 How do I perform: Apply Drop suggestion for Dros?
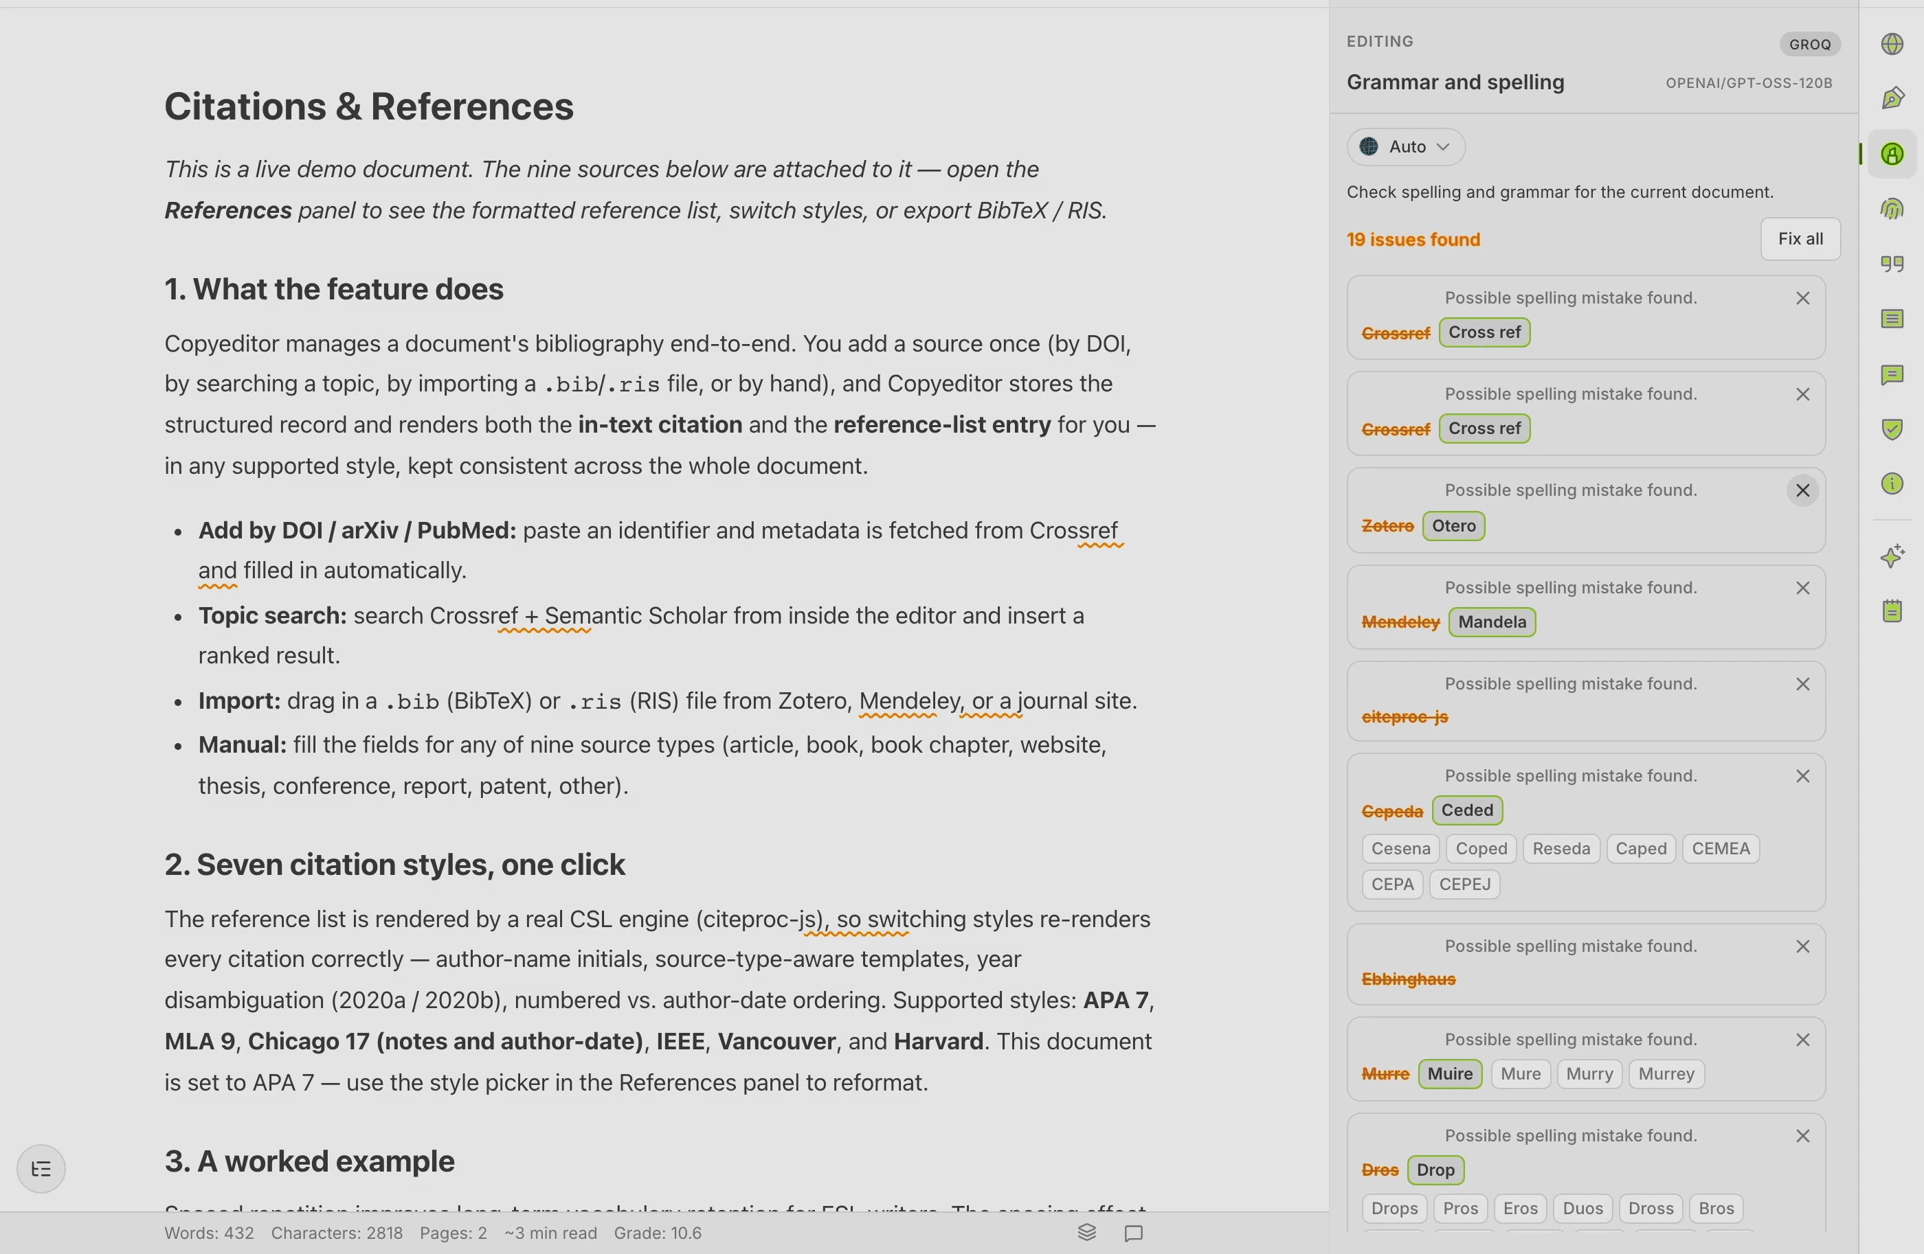[1435, 1170]
